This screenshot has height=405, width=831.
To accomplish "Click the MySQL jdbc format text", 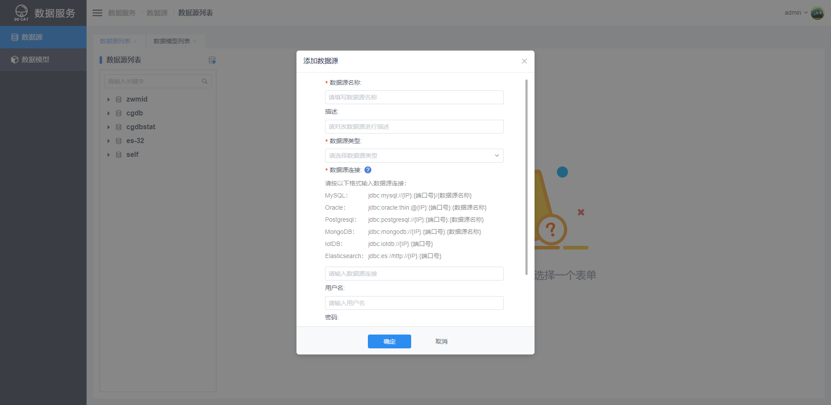I will [420, 195].
